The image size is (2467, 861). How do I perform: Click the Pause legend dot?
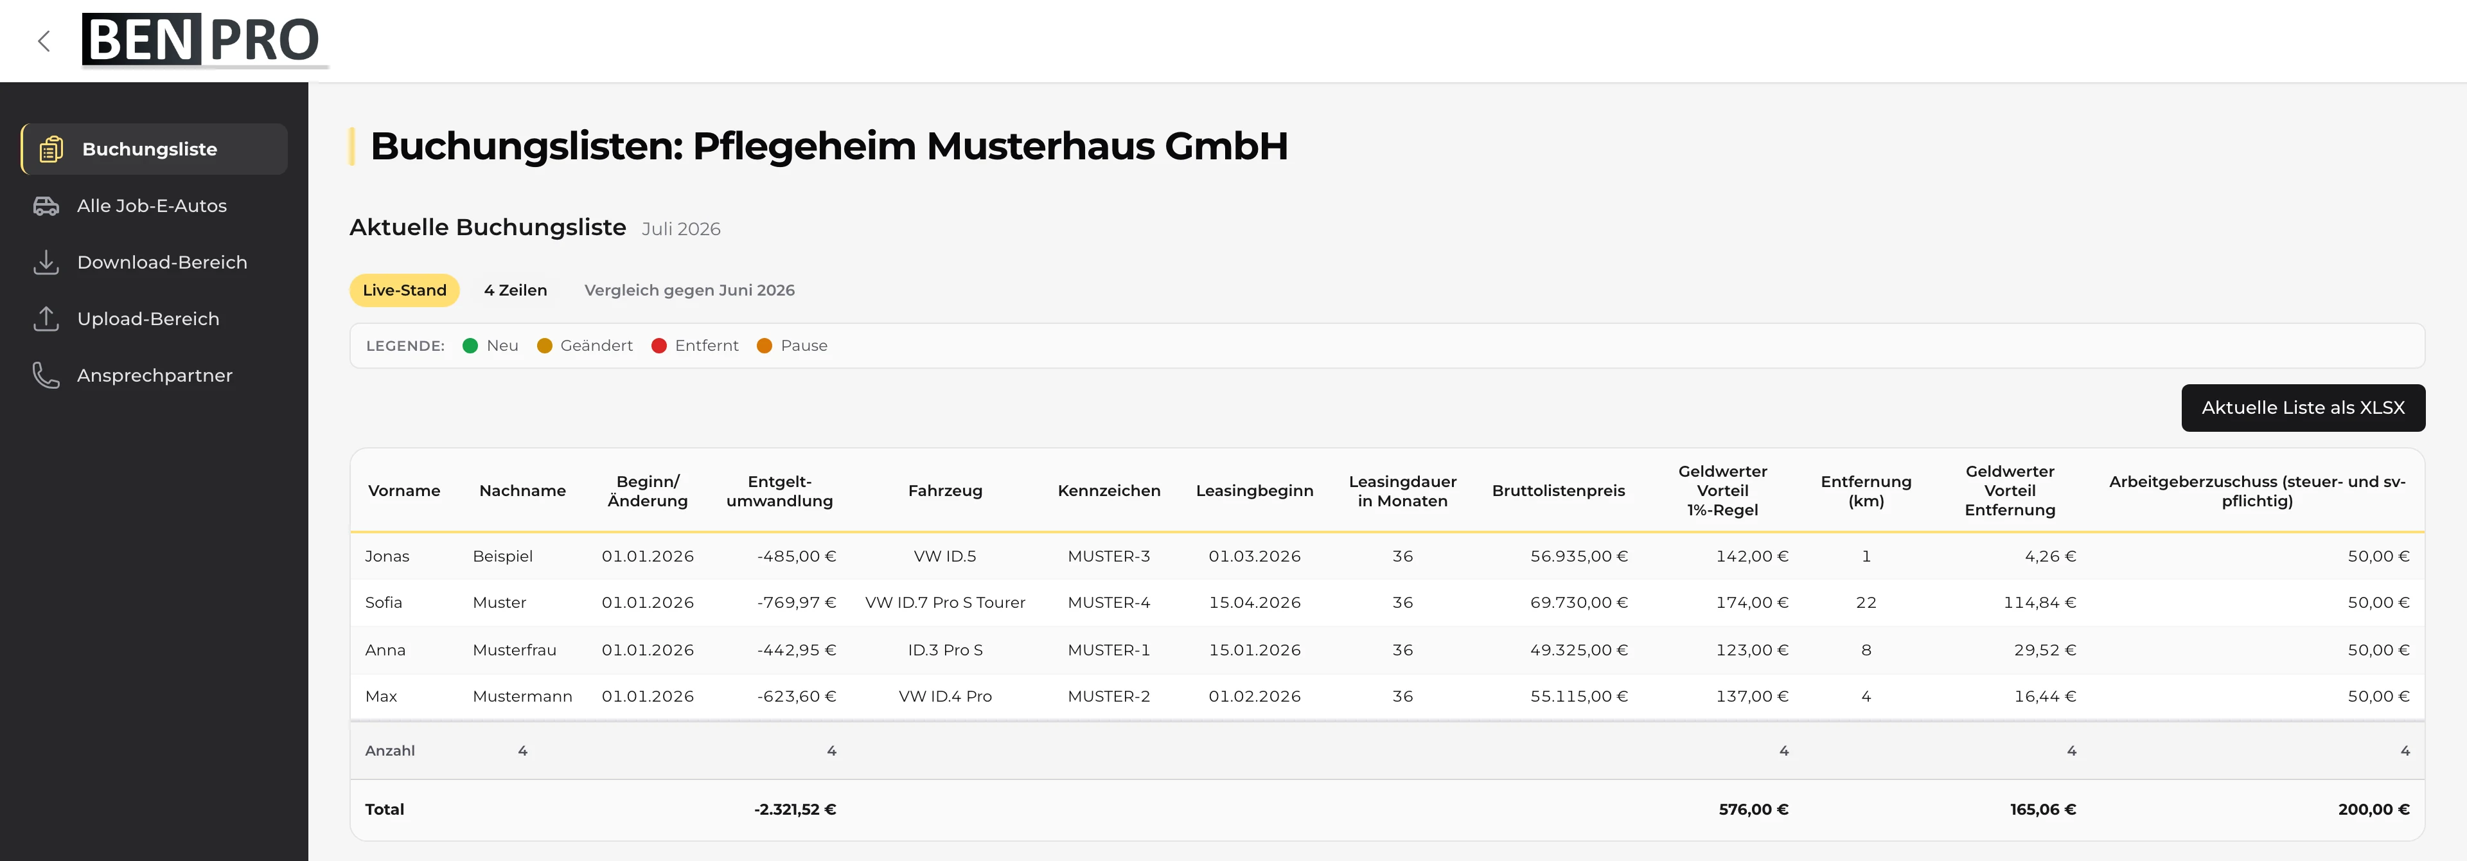point(765,346)
